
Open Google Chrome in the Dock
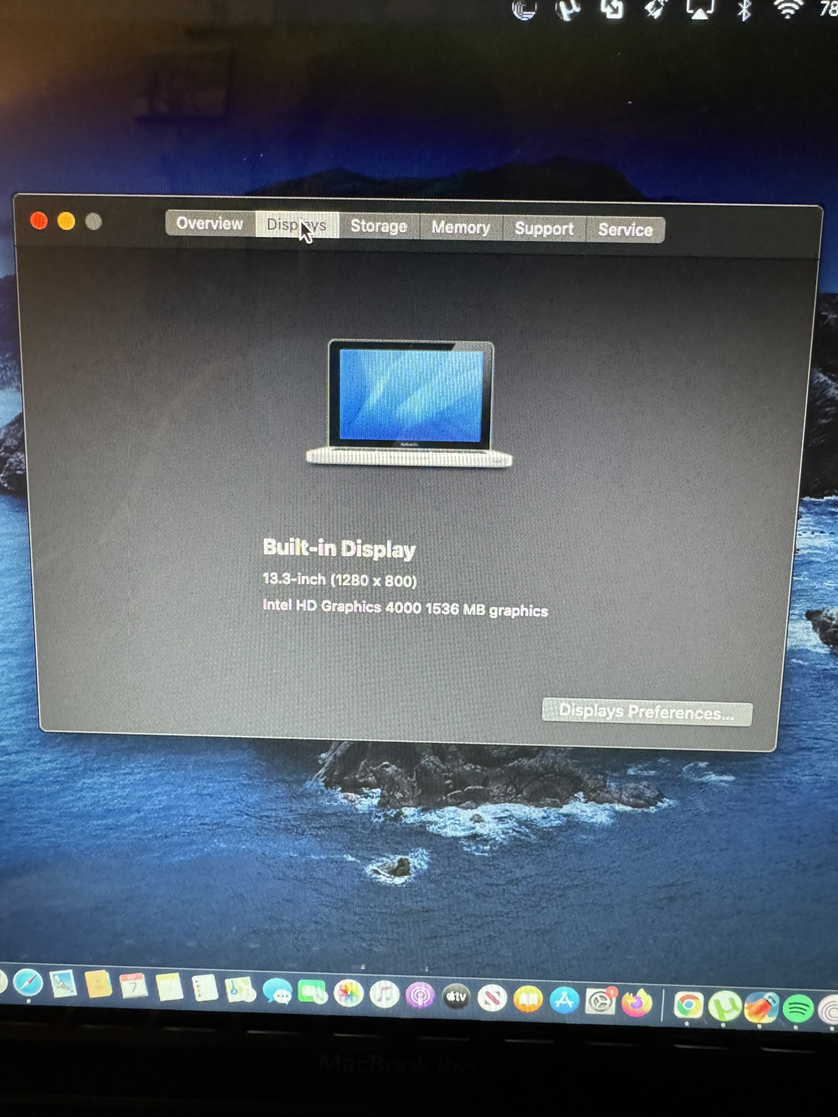click(x=689, y=1005)
